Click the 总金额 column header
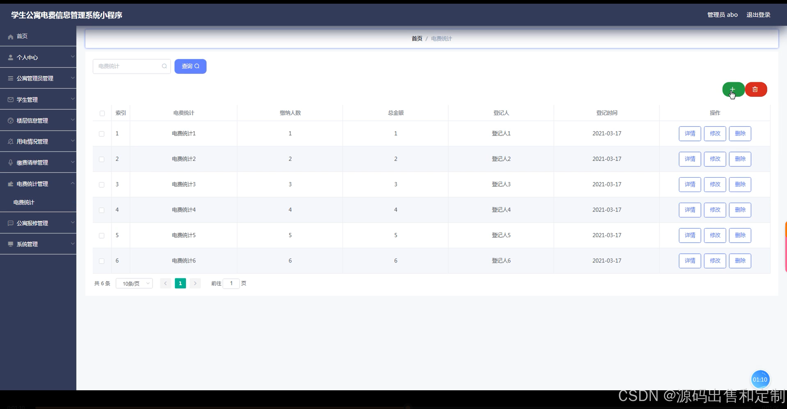Image resolution: width=787 pixels, height=409 pixels. point(396,113)
